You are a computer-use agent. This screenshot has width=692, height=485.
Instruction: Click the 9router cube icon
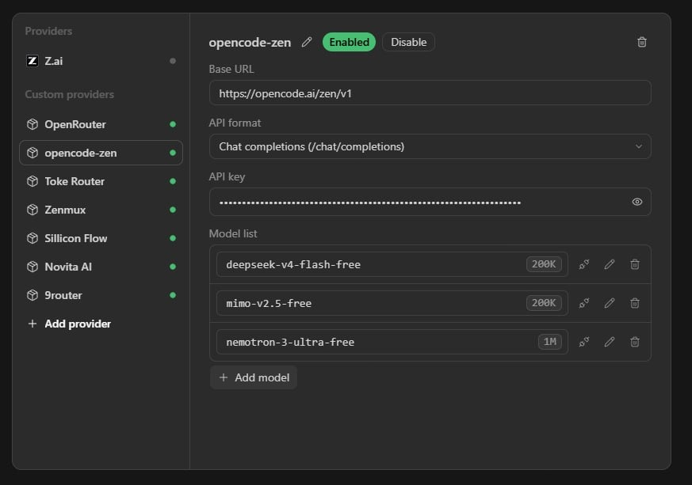click(x=32, y=295)
